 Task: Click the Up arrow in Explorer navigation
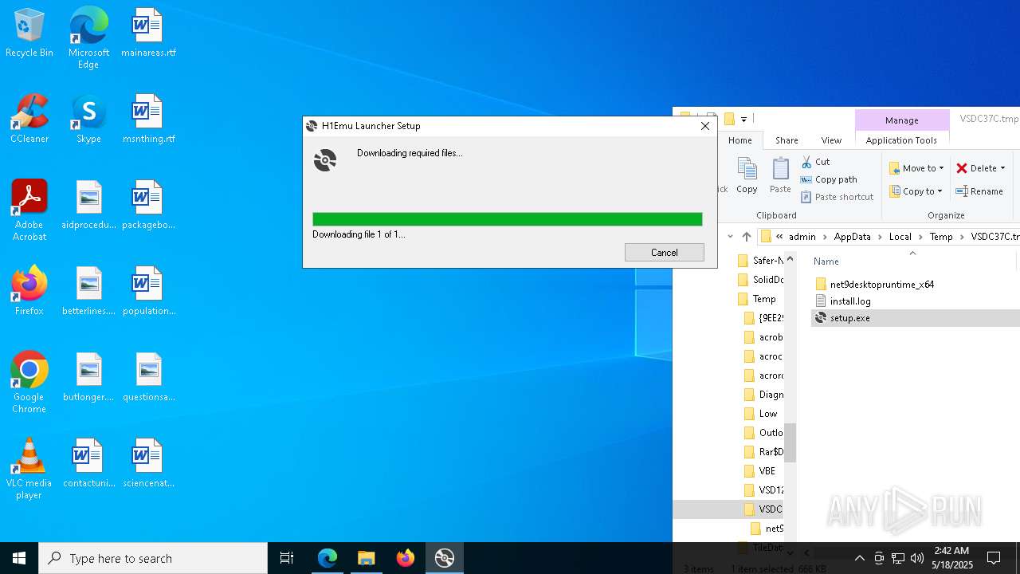[x=747, y=237]
